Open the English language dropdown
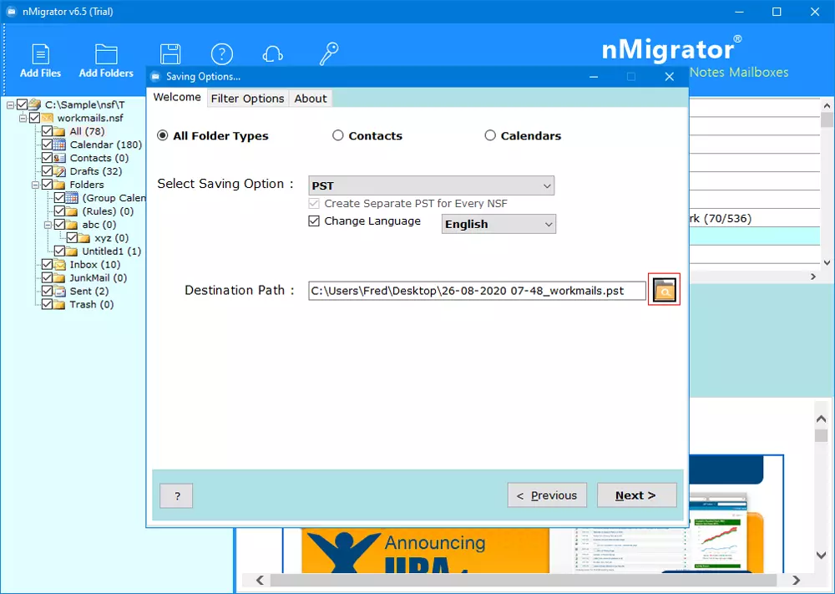 click(498, 224)
